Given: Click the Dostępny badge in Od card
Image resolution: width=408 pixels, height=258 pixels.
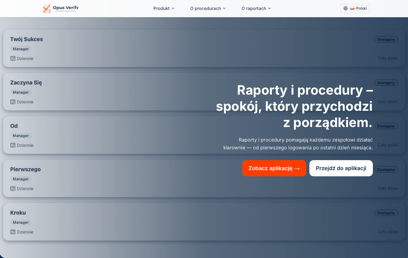Looking at the screenshot, I should coord(386,126).
